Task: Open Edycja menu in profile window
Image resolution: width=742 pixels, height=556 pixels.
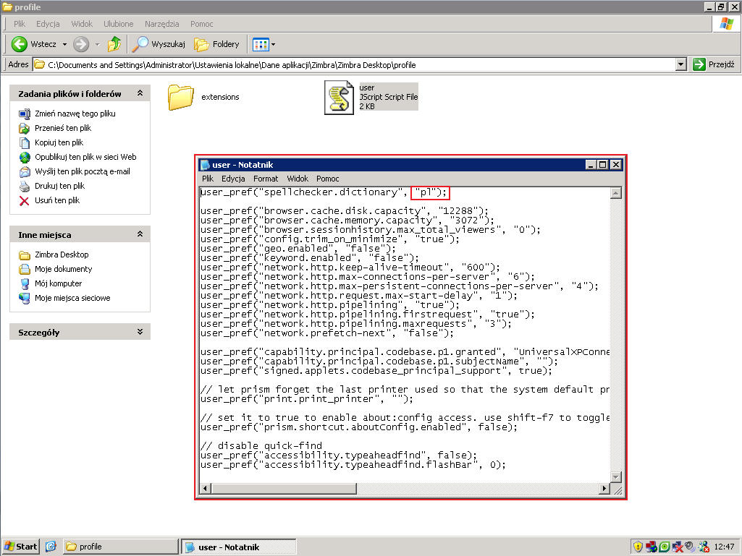Action: point(48,24)
